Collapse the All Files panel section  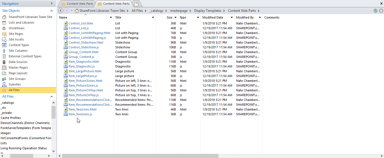coord(51,96)
